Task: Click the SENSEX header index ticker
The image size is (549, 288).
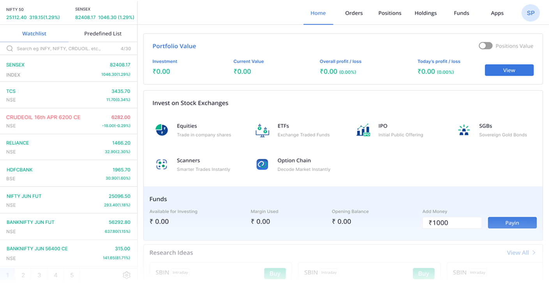Action: click(x=104, y=14)
